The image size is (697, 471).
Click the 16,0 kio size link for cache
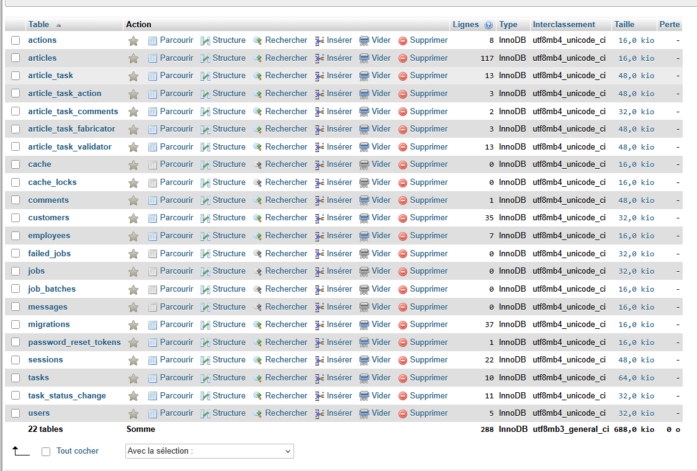click(636, 164)
